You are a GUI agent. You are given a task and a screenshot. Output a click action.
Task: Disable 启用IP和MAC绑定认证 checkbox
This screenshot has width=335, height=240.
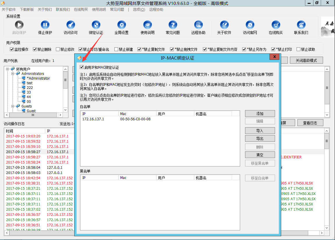(82, 67)
